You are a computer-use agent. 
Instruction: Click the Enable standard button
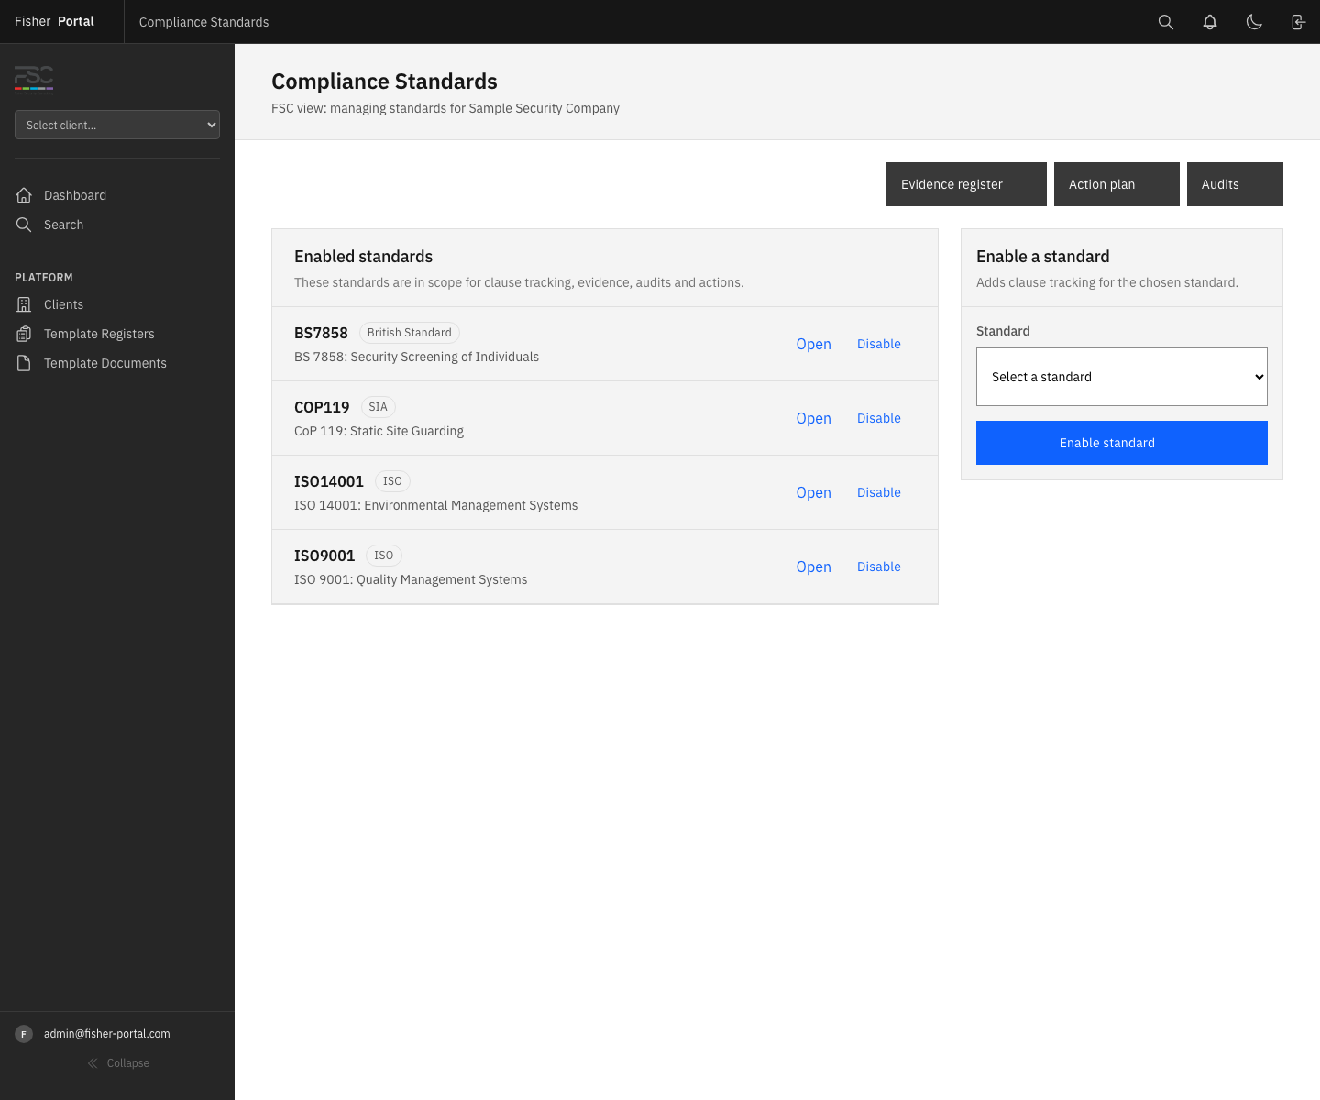(x=1121, y=443)
